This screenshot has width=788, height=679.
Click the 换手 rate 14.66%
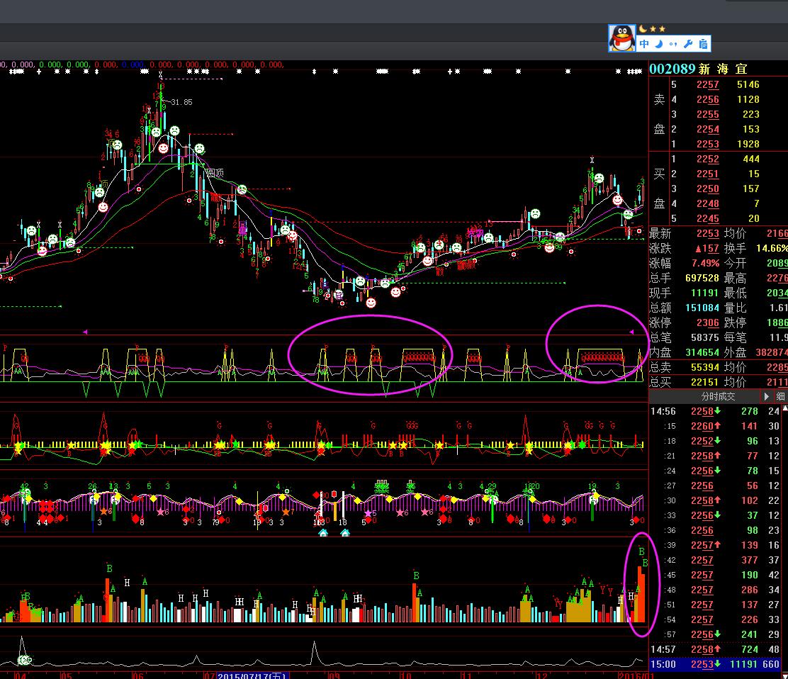pos(772,248)
